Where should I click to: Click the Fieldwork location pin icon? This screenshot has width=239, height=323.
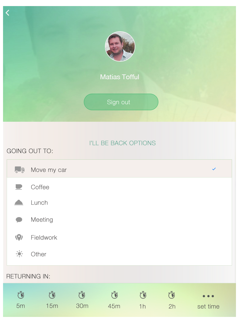click(19, 237)
